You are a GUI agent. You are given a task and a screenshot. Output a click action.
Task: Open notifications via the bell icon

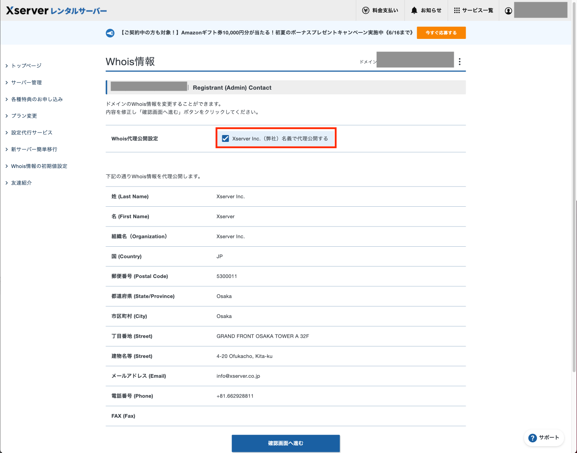coord(415,10)
